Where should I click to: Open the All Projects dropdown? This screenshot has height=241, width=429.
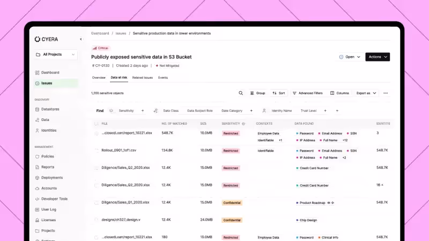(56, 55)
